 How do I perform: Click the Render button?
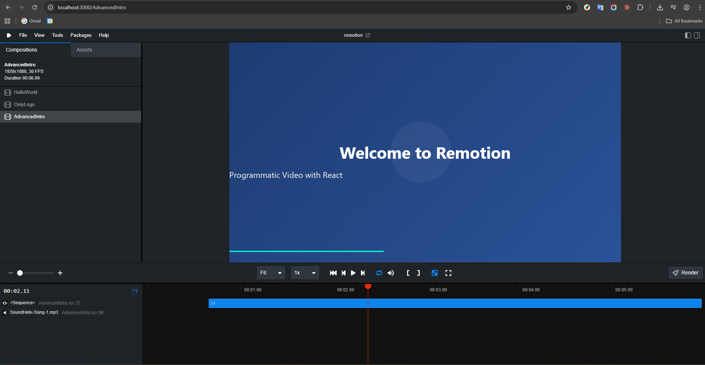685,273
